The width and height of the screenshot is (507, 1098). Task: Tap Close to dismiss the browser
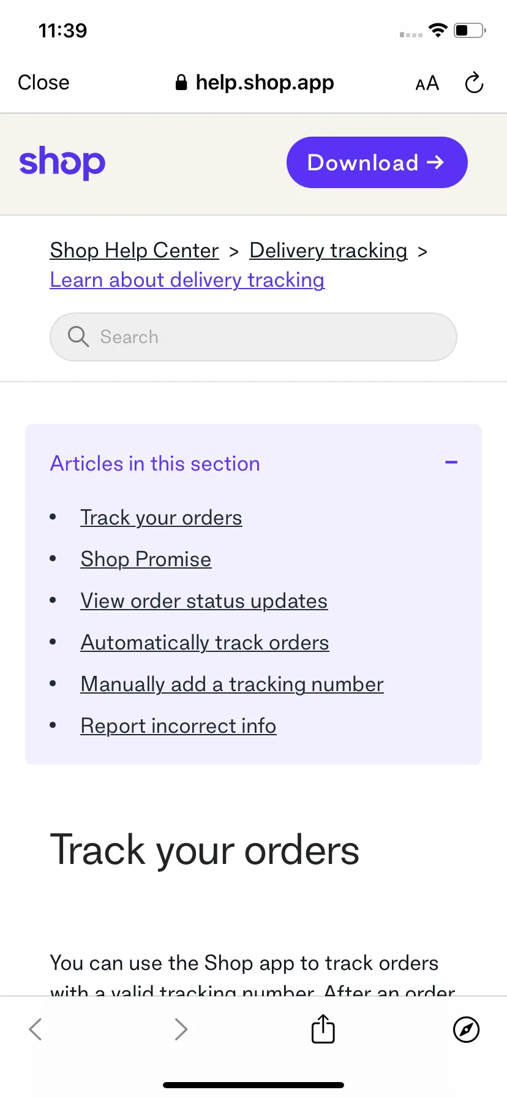pyautogui.click(x=43, y=83)
